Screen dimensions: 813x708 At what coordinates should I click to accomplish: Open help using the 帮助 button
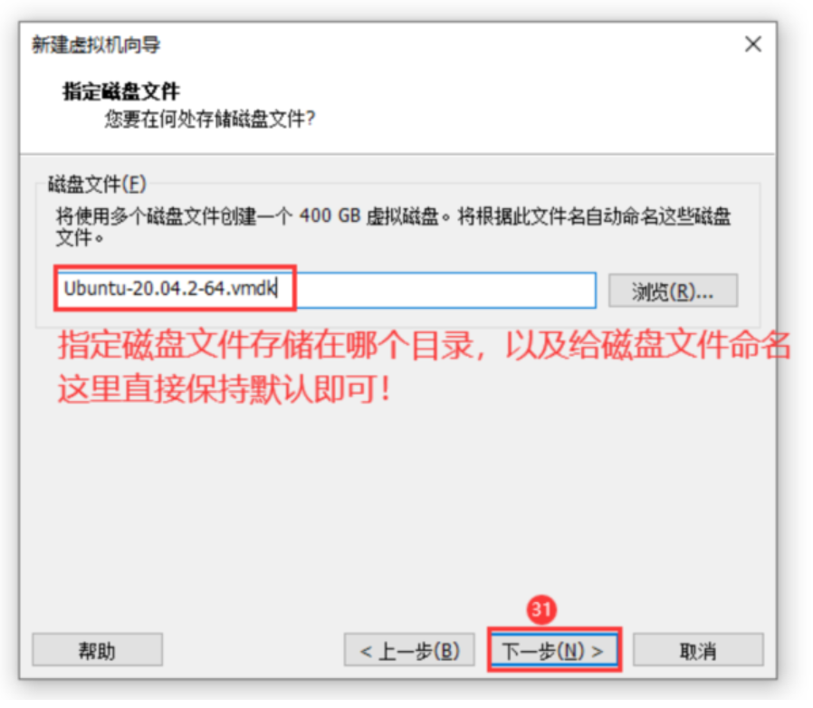click(98, 650)
